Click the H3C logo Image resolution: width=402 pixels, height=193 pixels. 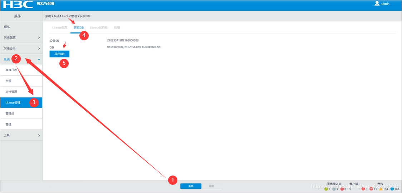click(x=18, y=5)
